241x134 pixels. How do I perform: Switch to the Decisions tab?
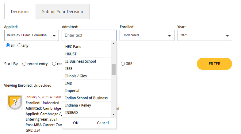(x=20, y=12)
